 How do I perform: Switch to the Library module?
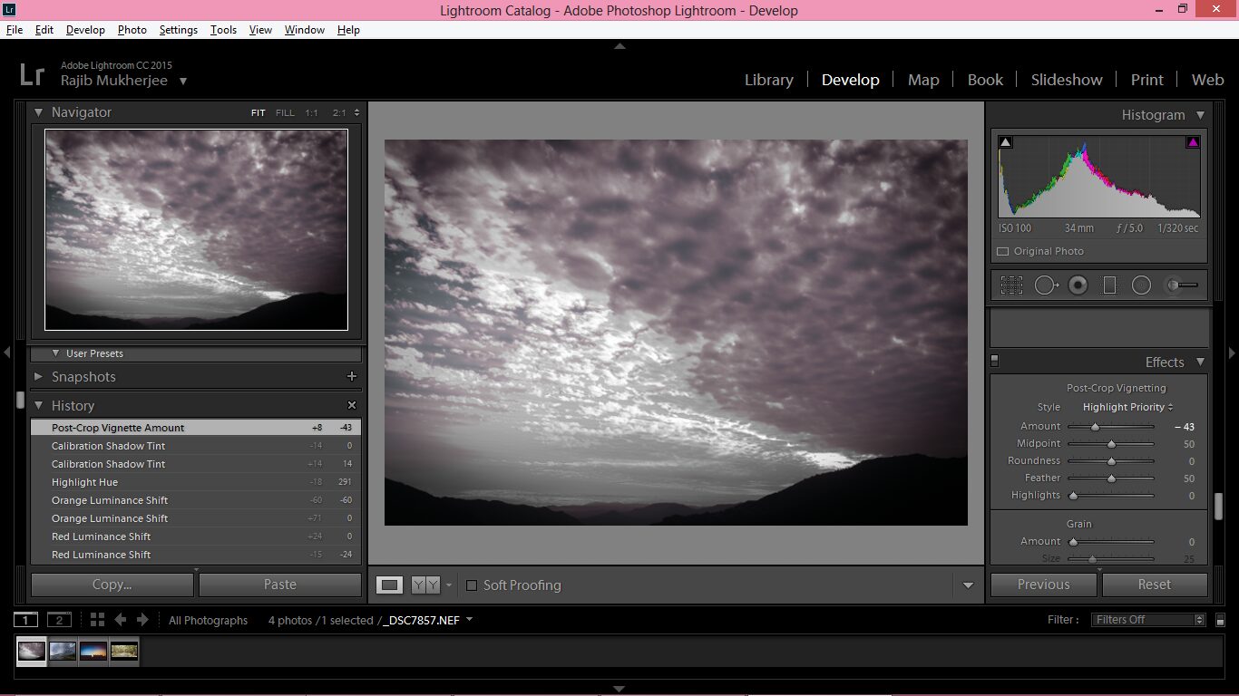768,80
